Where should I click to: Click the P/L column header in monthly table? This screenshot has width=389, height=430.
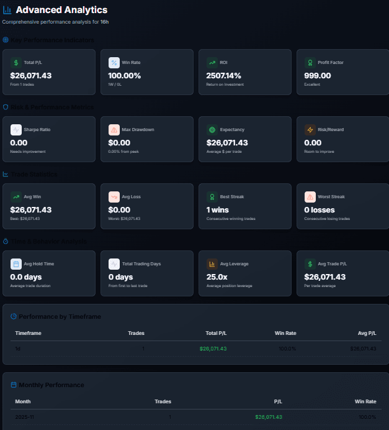[278, 401]
